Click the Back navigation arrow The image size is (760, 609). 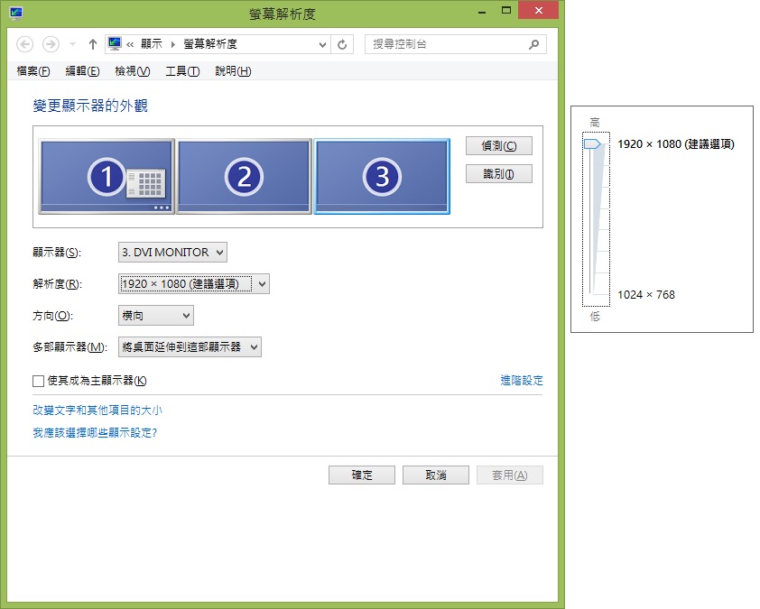pos(25,44)
